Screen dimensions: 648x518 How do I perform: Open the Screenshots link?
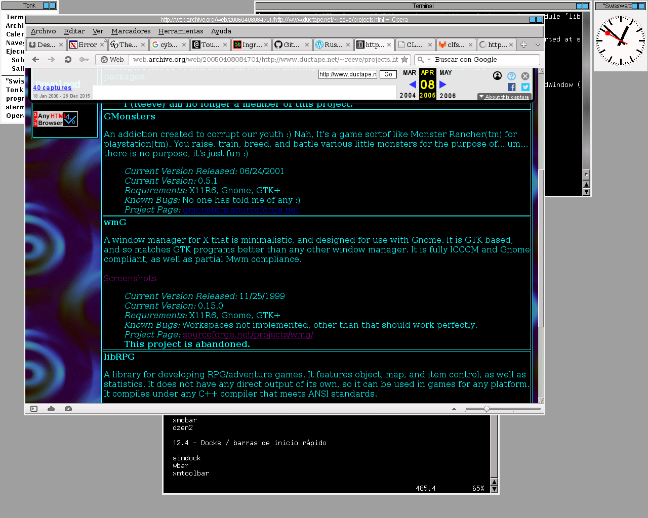(130, 279)
